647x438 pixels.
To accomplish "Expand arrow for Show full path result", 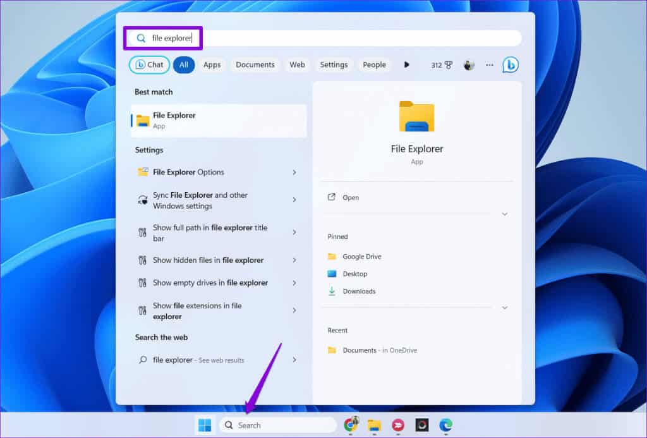I will [294, 233].
